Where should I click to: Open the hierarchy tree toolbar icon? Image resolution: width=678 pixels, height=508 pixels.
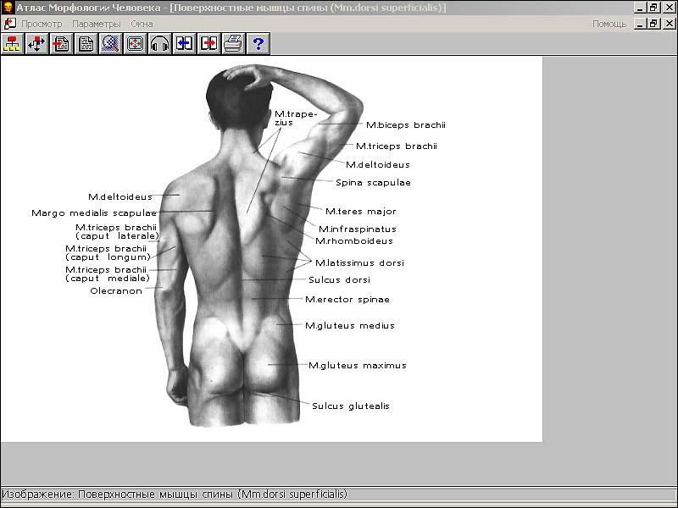pos(13,43)
